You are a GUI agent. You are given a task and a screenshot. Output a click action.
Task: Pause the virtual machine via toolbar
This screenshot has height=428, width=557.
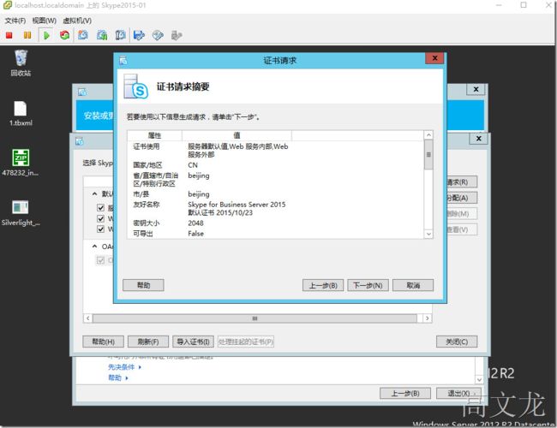point(27,35)
